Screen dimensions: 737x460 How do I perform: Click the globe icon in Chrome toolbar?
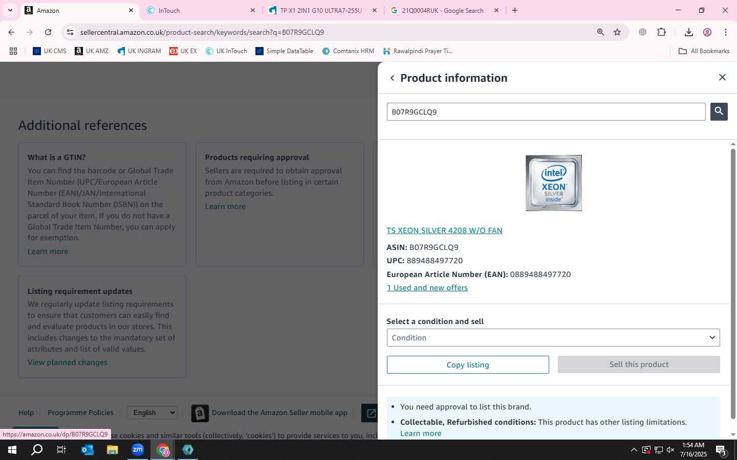point(643,32)
